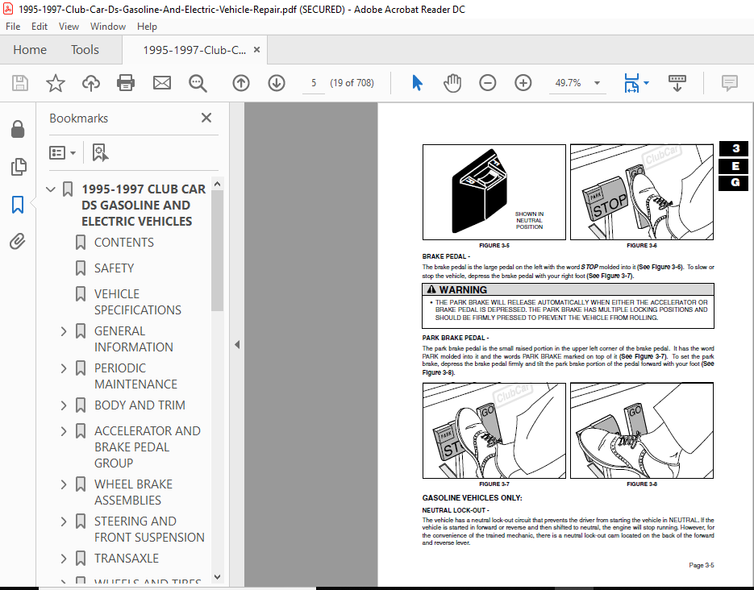The height and width of the screenshot is (590, 754).
Task: Print the document
Action: [x=126, y=83]
